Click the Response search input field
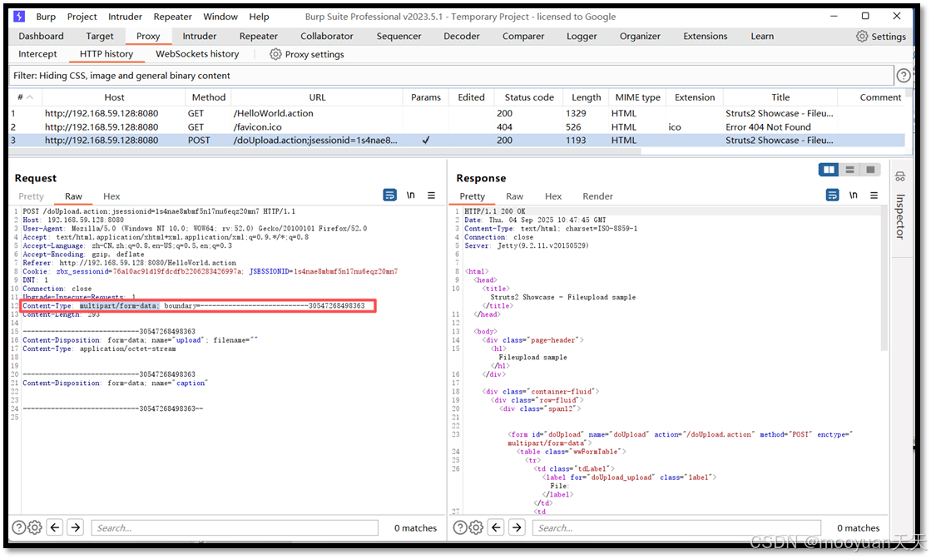 click(677, 527)
